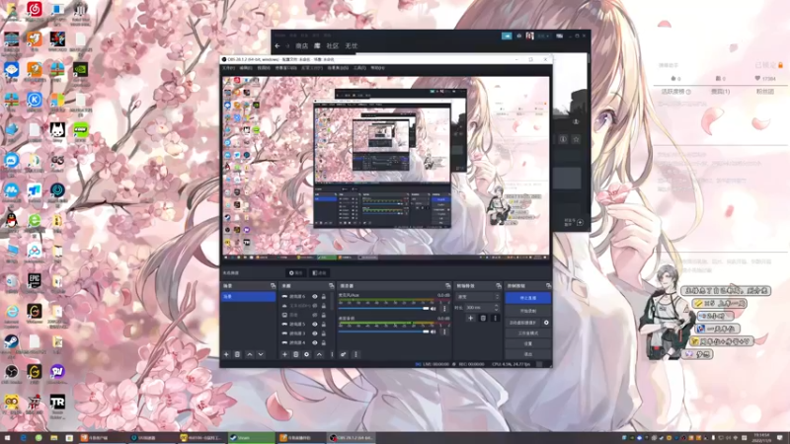Viewport: 790px width, 444px height.
Task: Open Edge browser from taskbar
Action: [23, 438]
